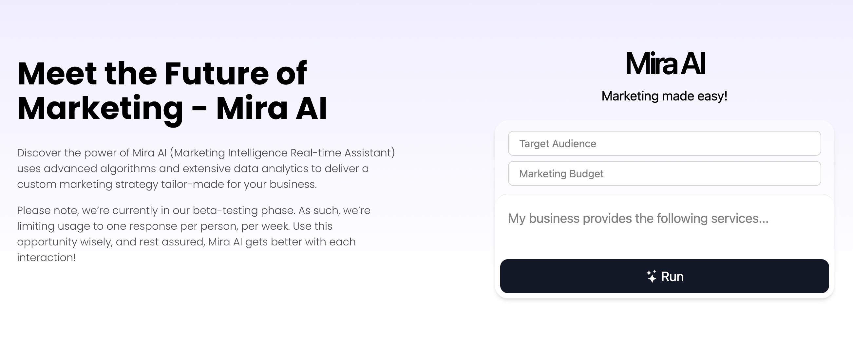Click 'opportunity wisely' line in the note

(186, 242)
